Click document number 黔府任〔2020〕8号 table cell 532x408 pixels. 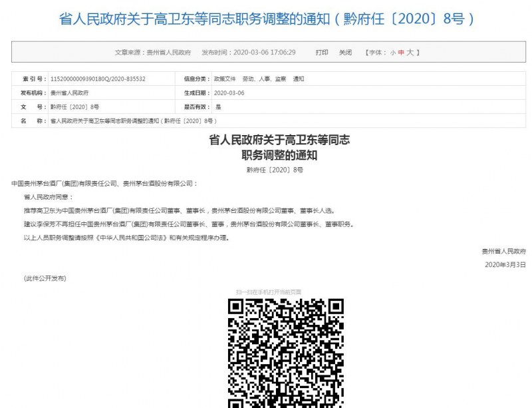pos(74,106)
